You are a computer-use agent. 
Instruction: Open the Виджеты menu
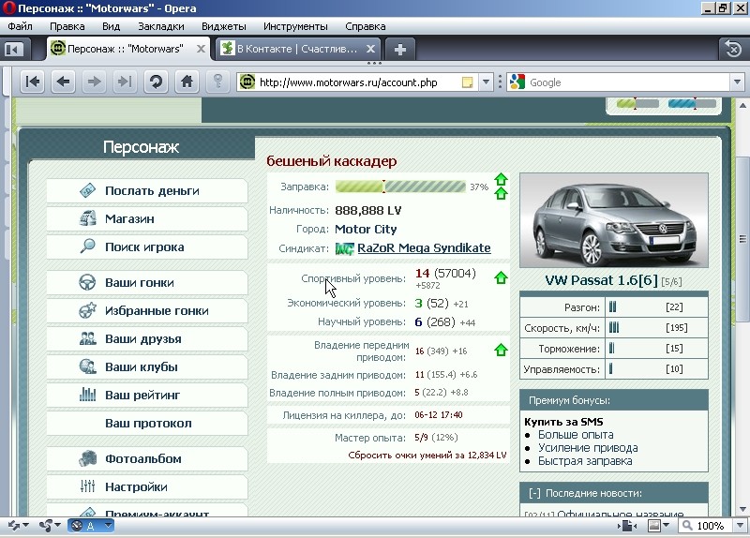(x=224, y=26)
